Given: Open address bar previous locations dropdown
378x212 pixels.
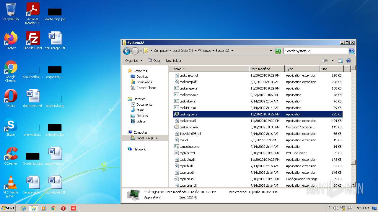Looking at the screenshot, I should click(271, 51).
